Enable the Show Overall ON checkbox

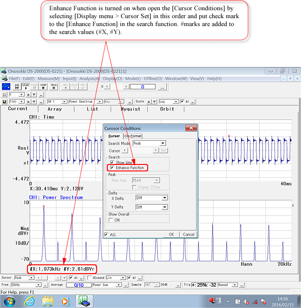(111, 220)
